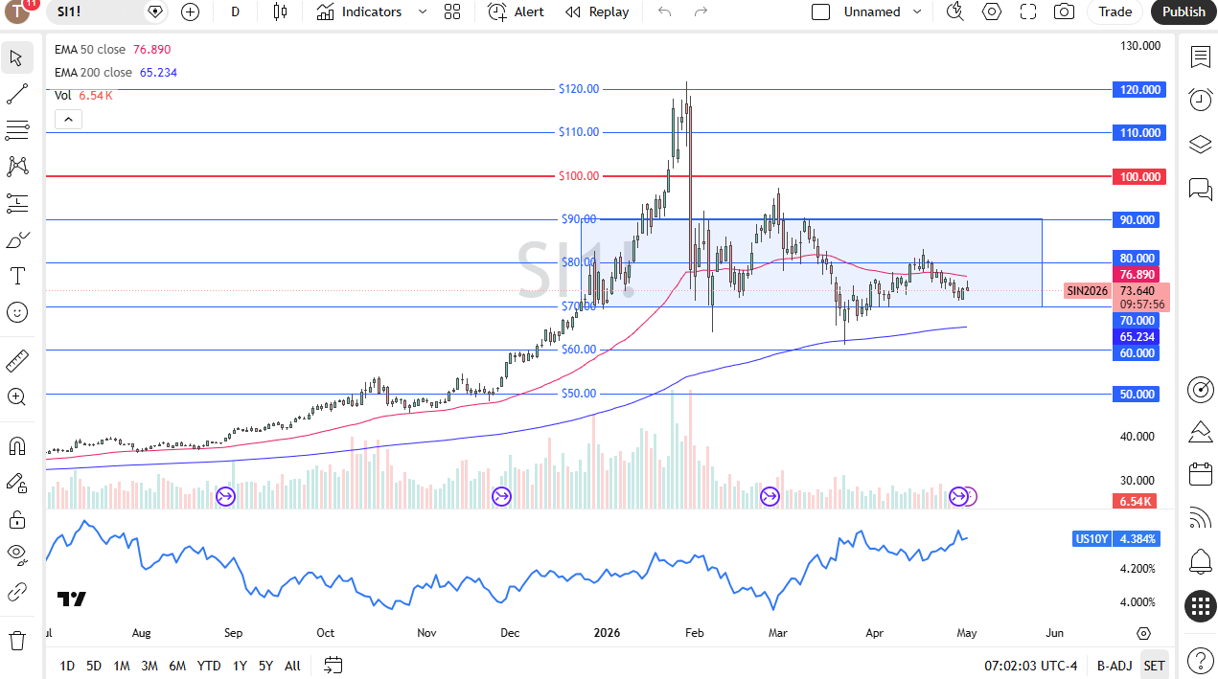The width and height of the screenshot is (1218, 679).
Task: Hide all drawings with eye icon
Action: (x=17, y=555)
